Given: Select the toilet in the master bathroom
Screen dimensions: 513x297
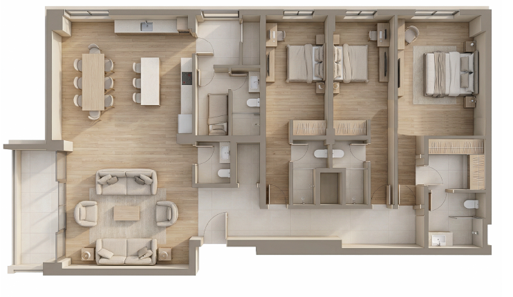Looking at the screenshot, I should (471, 204).
